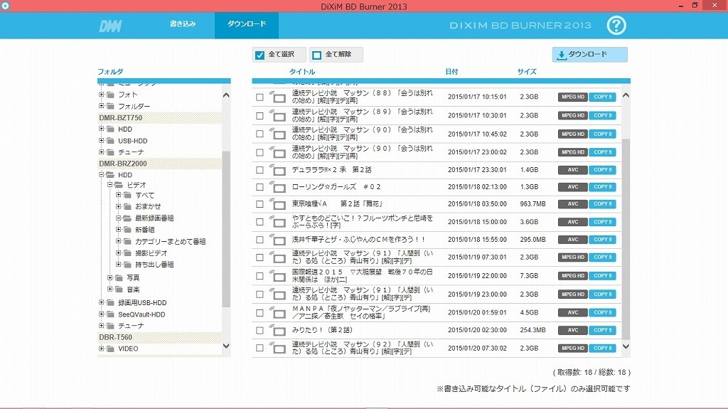Image resolution: width=728 pixels, height=409 pixels.
Task: Expand the フォト folder node
Action: 101,95
